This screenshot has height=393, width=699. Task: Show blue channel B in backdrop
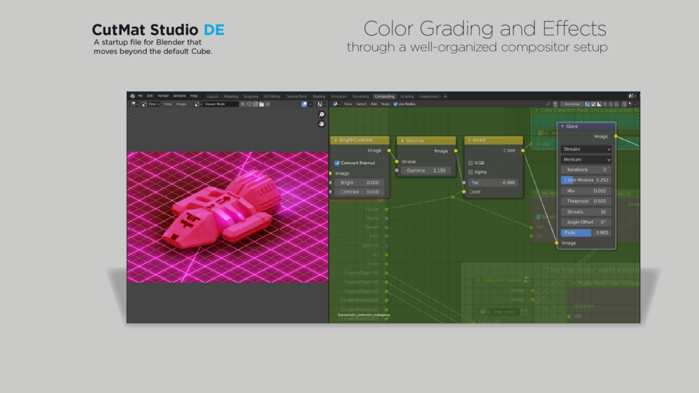616,104
